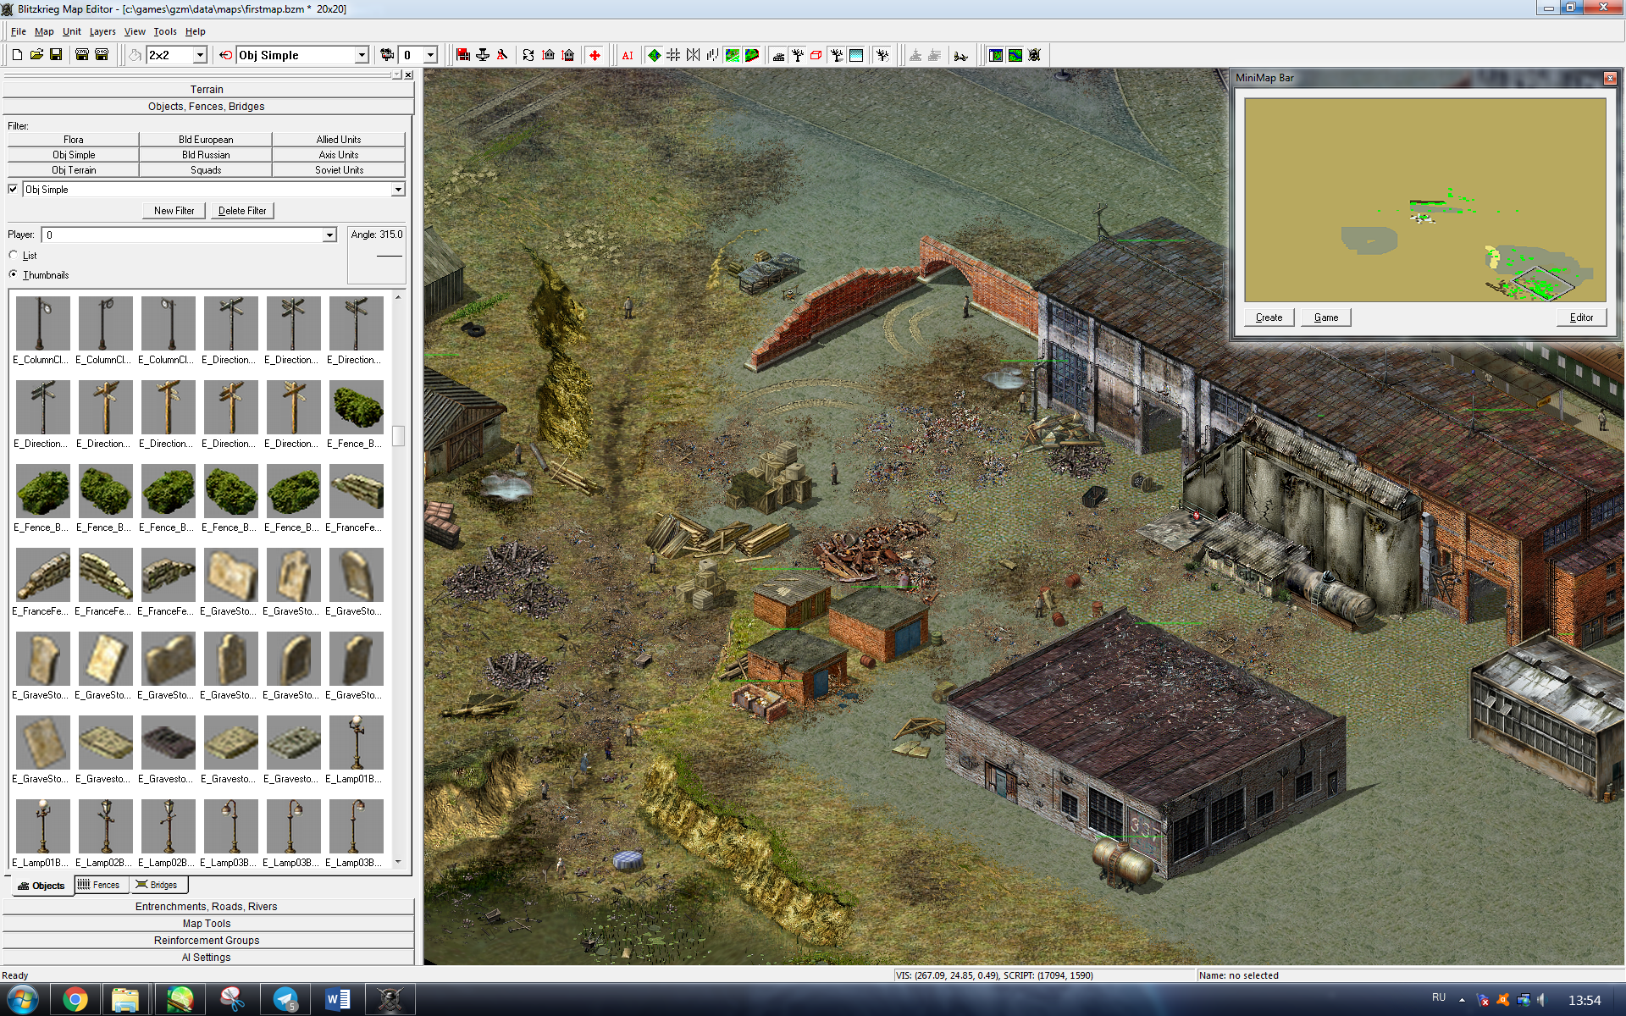Click the skull icon in toolbar
Viewport: 1626px width, 1016px height.
pyautogui.click(x=1034, y=55)
